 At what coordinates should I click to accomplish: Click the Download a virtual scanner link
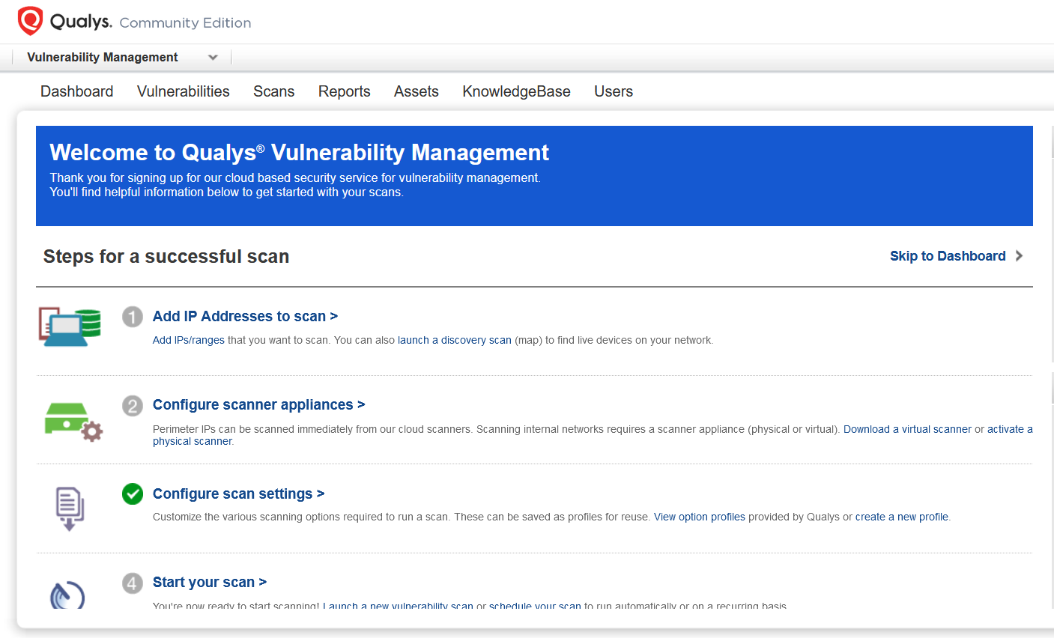[907, 429]
